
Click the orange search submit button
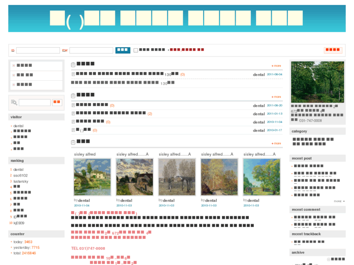coord(57,103)
